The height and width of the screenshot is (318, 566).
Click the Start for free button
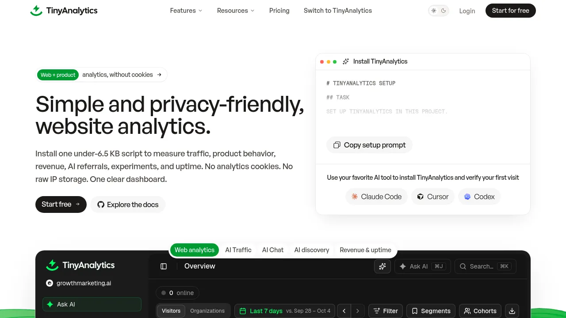[511, 11]
